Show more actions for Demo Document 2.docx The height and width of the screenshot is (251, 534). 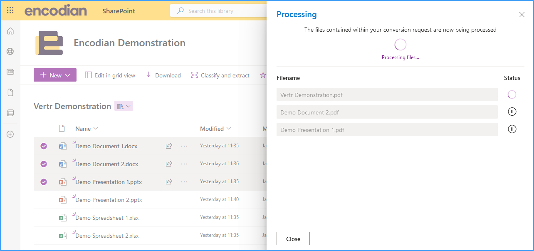(184, 164)
